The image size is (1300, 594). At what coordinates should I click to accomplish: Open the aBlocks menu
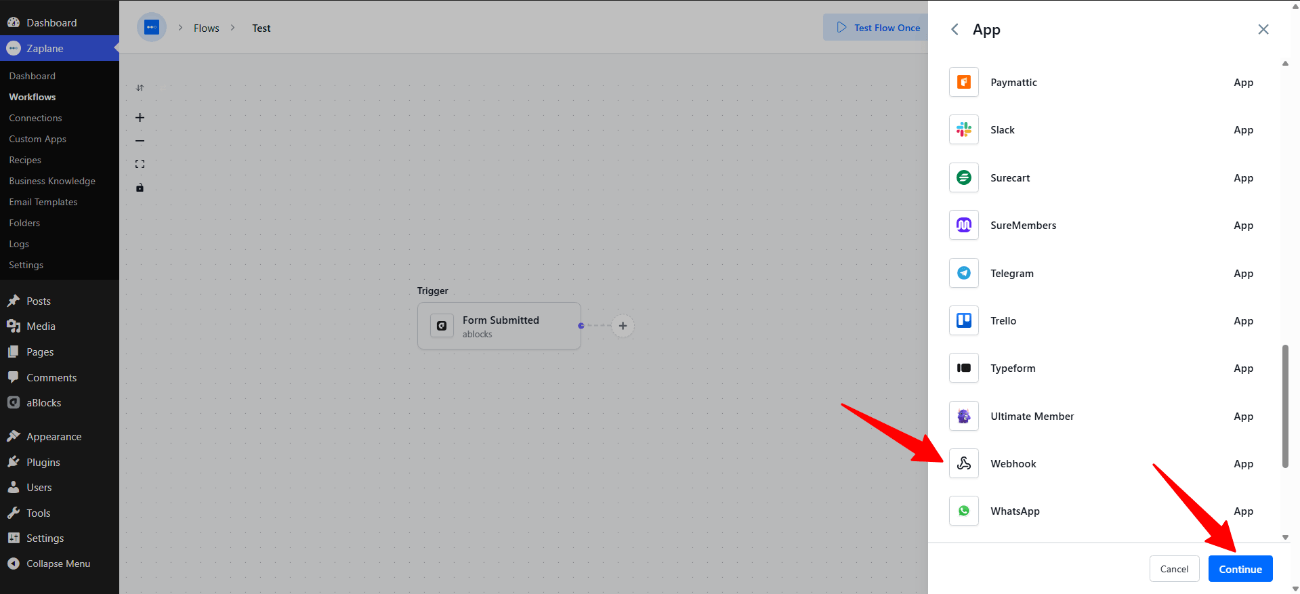(x=60, y=402)
